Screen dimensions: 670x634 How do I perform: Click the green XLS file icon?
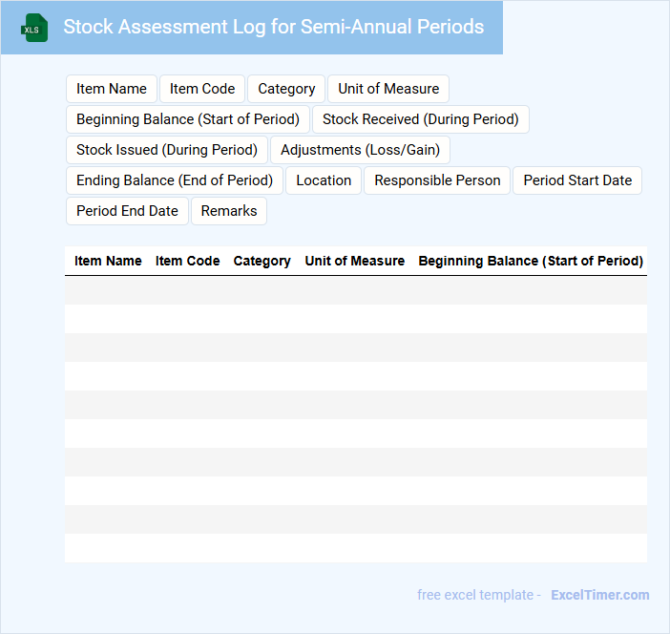34,28
